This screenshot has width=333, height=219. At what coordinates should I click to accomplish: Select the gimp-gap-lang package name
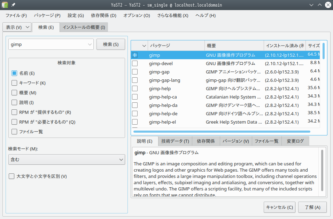click(x=165, y=80)
